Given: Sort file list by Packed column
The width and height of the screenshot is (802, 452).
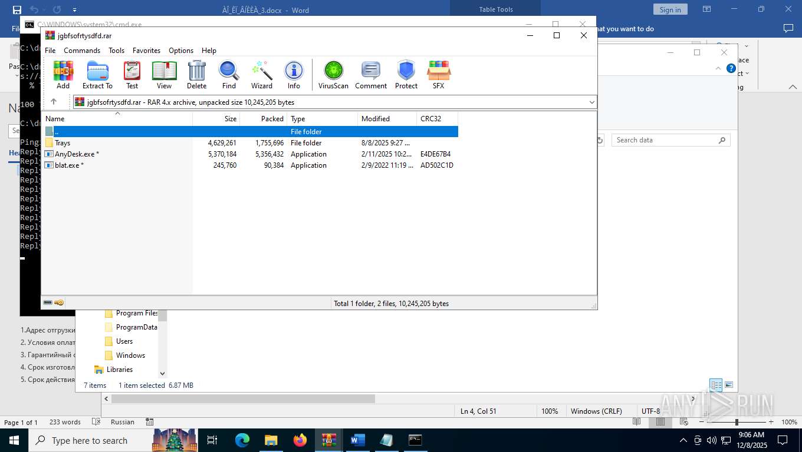Looking at the screenshot, I should [264, 118].
